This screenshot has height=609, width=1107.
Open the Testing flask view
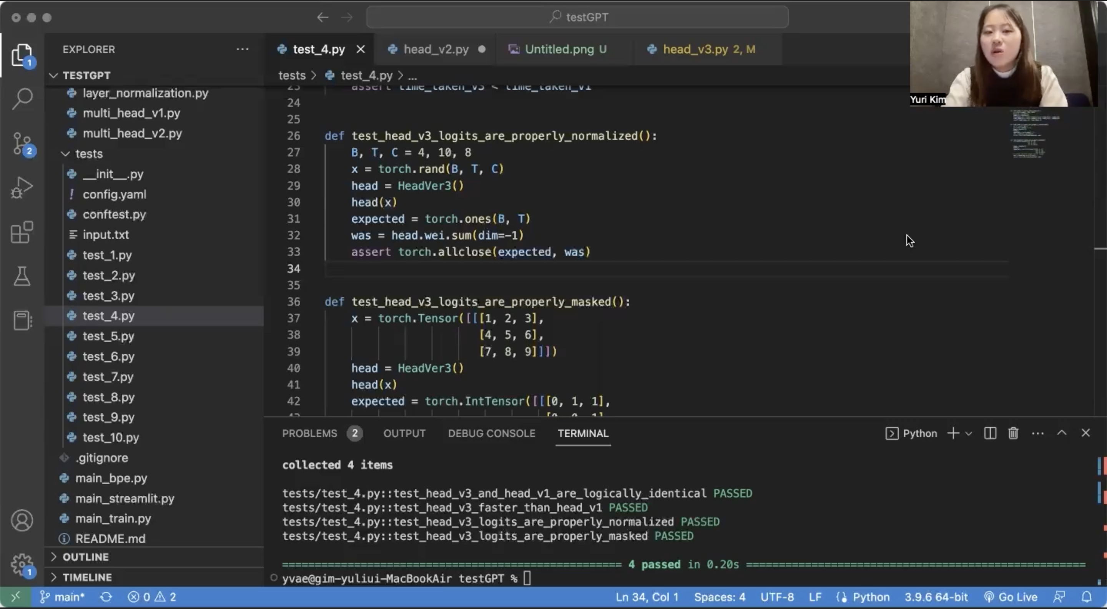point(22,276)
